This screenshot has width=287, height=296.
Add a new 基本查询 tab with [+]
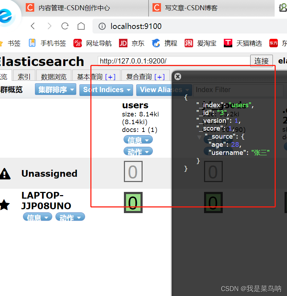[x=110, y=77]
